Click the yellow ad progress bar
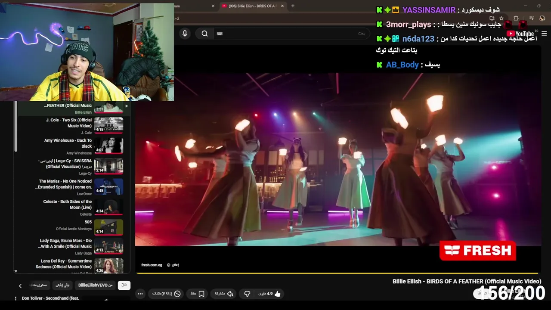 click(337, 273)
